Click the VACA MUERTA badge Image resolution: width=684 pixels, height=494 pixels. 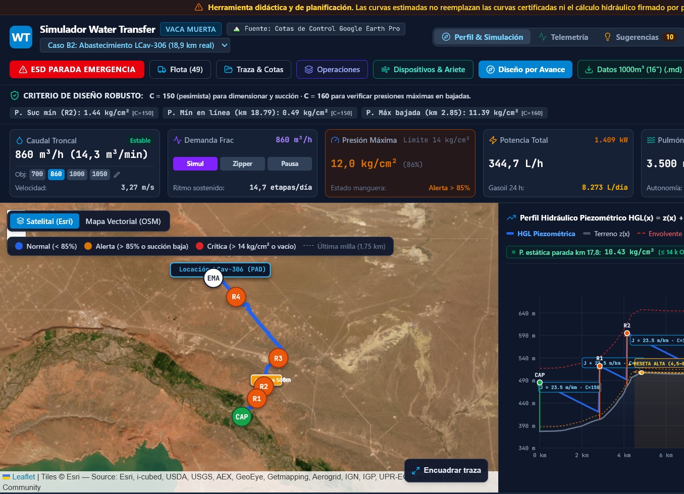pos(191,29)
